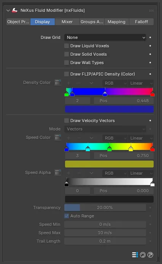Enable Draw Velocity Vectors checkbox

67,121
